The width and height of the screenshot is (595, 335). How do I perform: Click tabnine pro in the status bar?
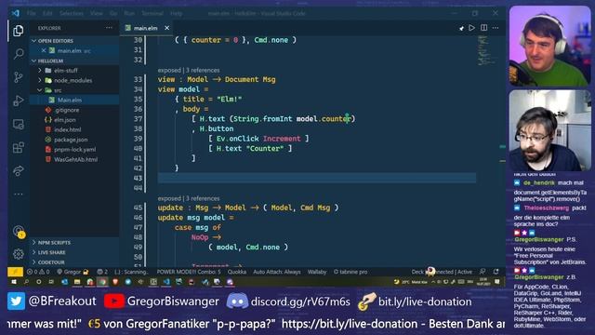pyautogui.click(x=350, y=272)
